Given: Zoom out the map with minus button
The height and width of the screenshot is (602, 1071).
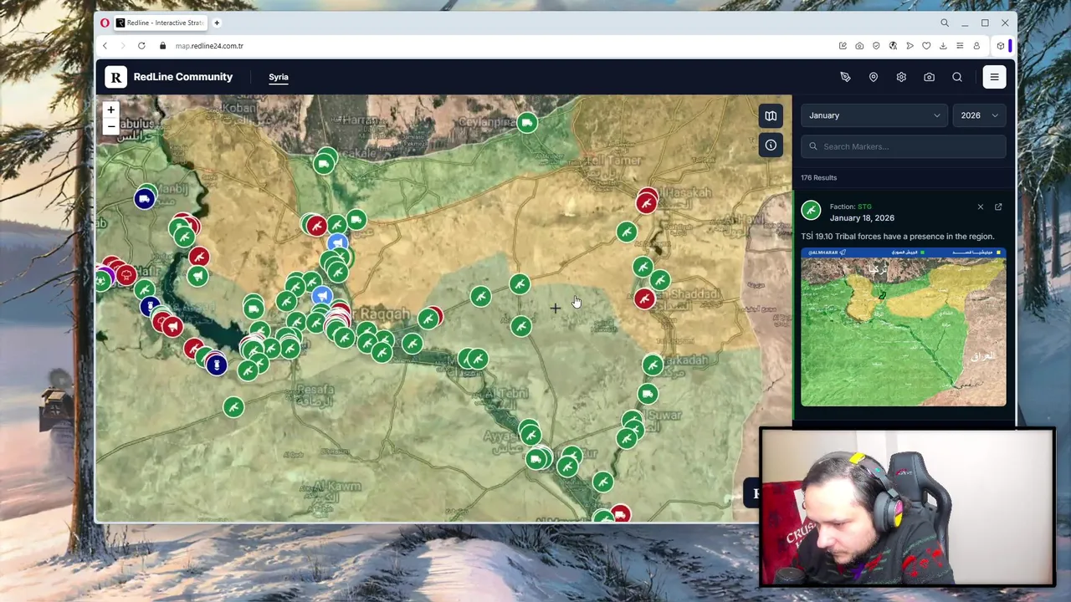Looking at the screenshot, I should tap(110, 126).
